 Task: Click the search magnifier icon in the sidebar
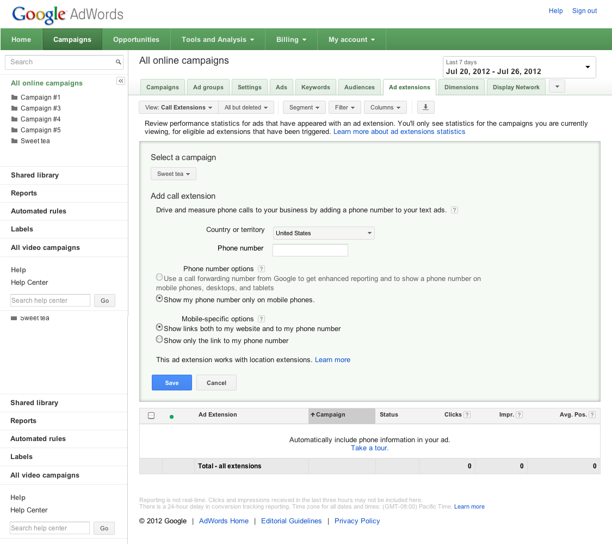[118, 62]
